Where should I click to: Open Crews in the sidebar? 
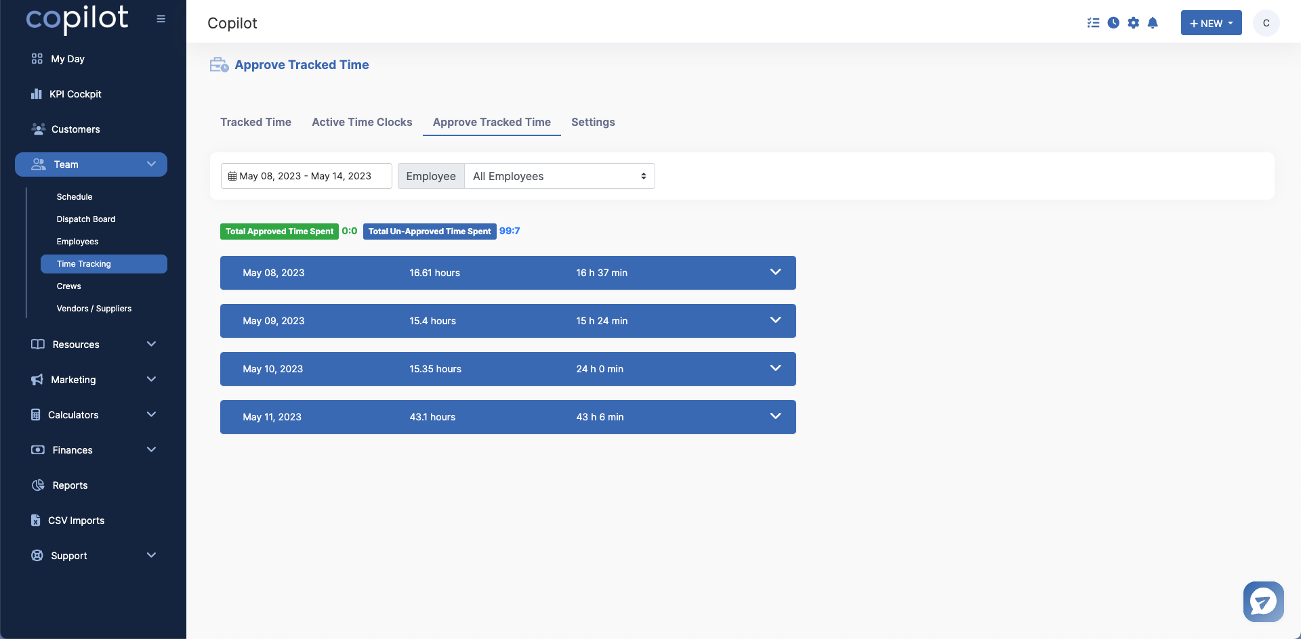(x=68, y=286)
